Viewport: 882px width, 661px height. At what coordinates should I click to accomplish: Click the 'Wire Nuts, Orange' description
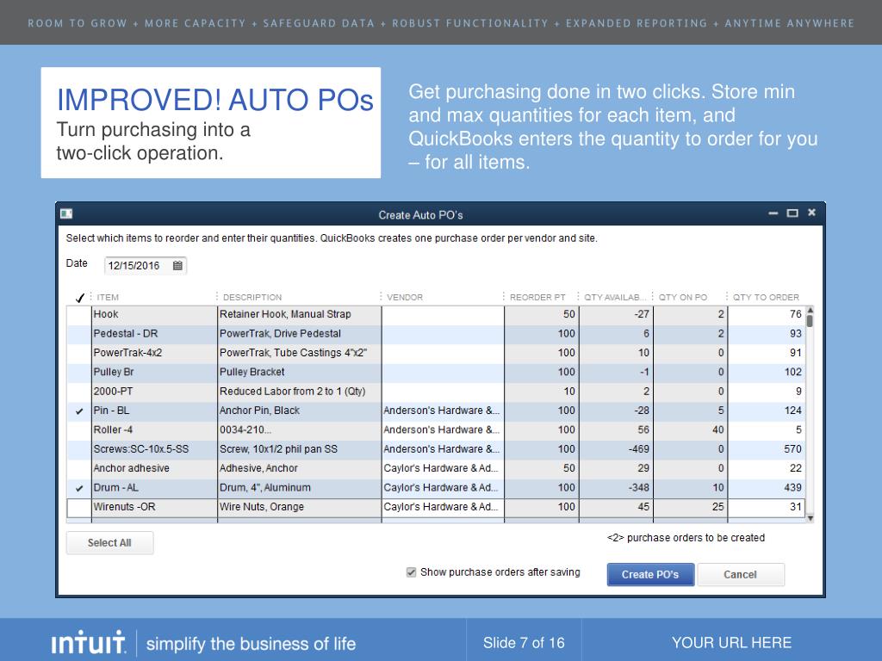point(299,507)
